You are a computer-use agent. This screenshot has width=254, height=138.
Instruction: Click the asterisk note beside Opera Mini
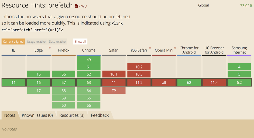coord(175,48)
